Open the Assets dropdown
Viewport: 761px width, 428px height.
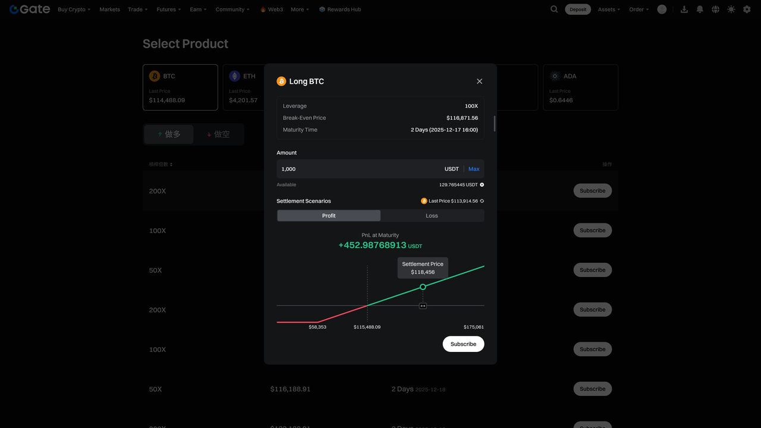pos(609,10)
